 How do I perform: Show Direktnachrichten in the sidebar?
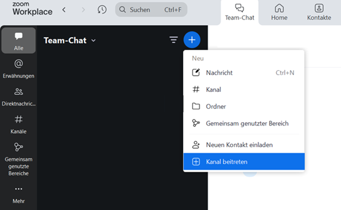coord(19,96)
